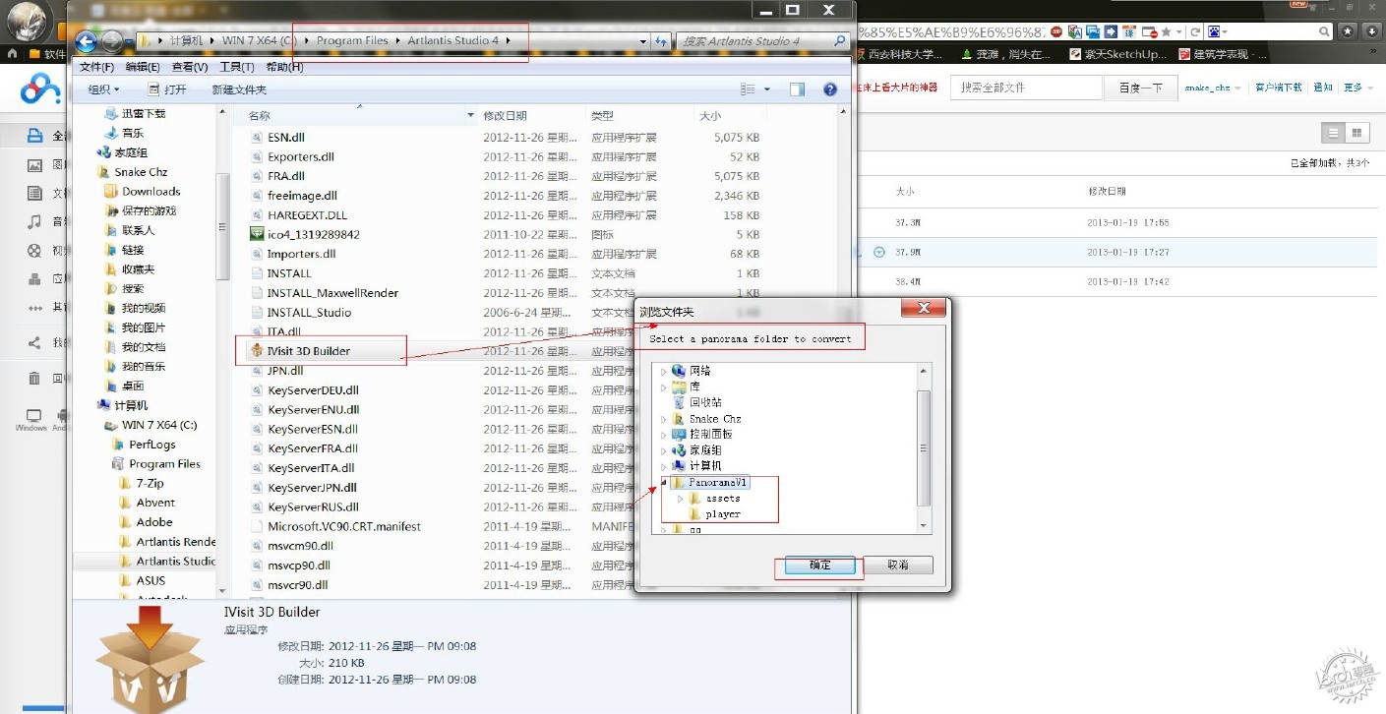The width and height of the screenshot is (1386, 714).
Task: Select 家庭组 in the browse folder dialog
Action: pos(697,449)
